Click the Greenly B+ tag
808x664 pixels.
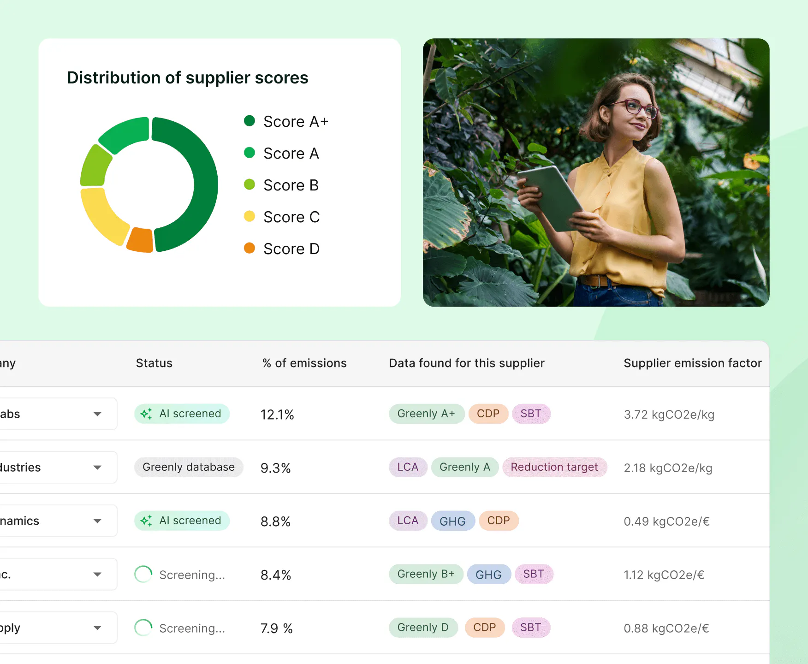click(426, 574)
